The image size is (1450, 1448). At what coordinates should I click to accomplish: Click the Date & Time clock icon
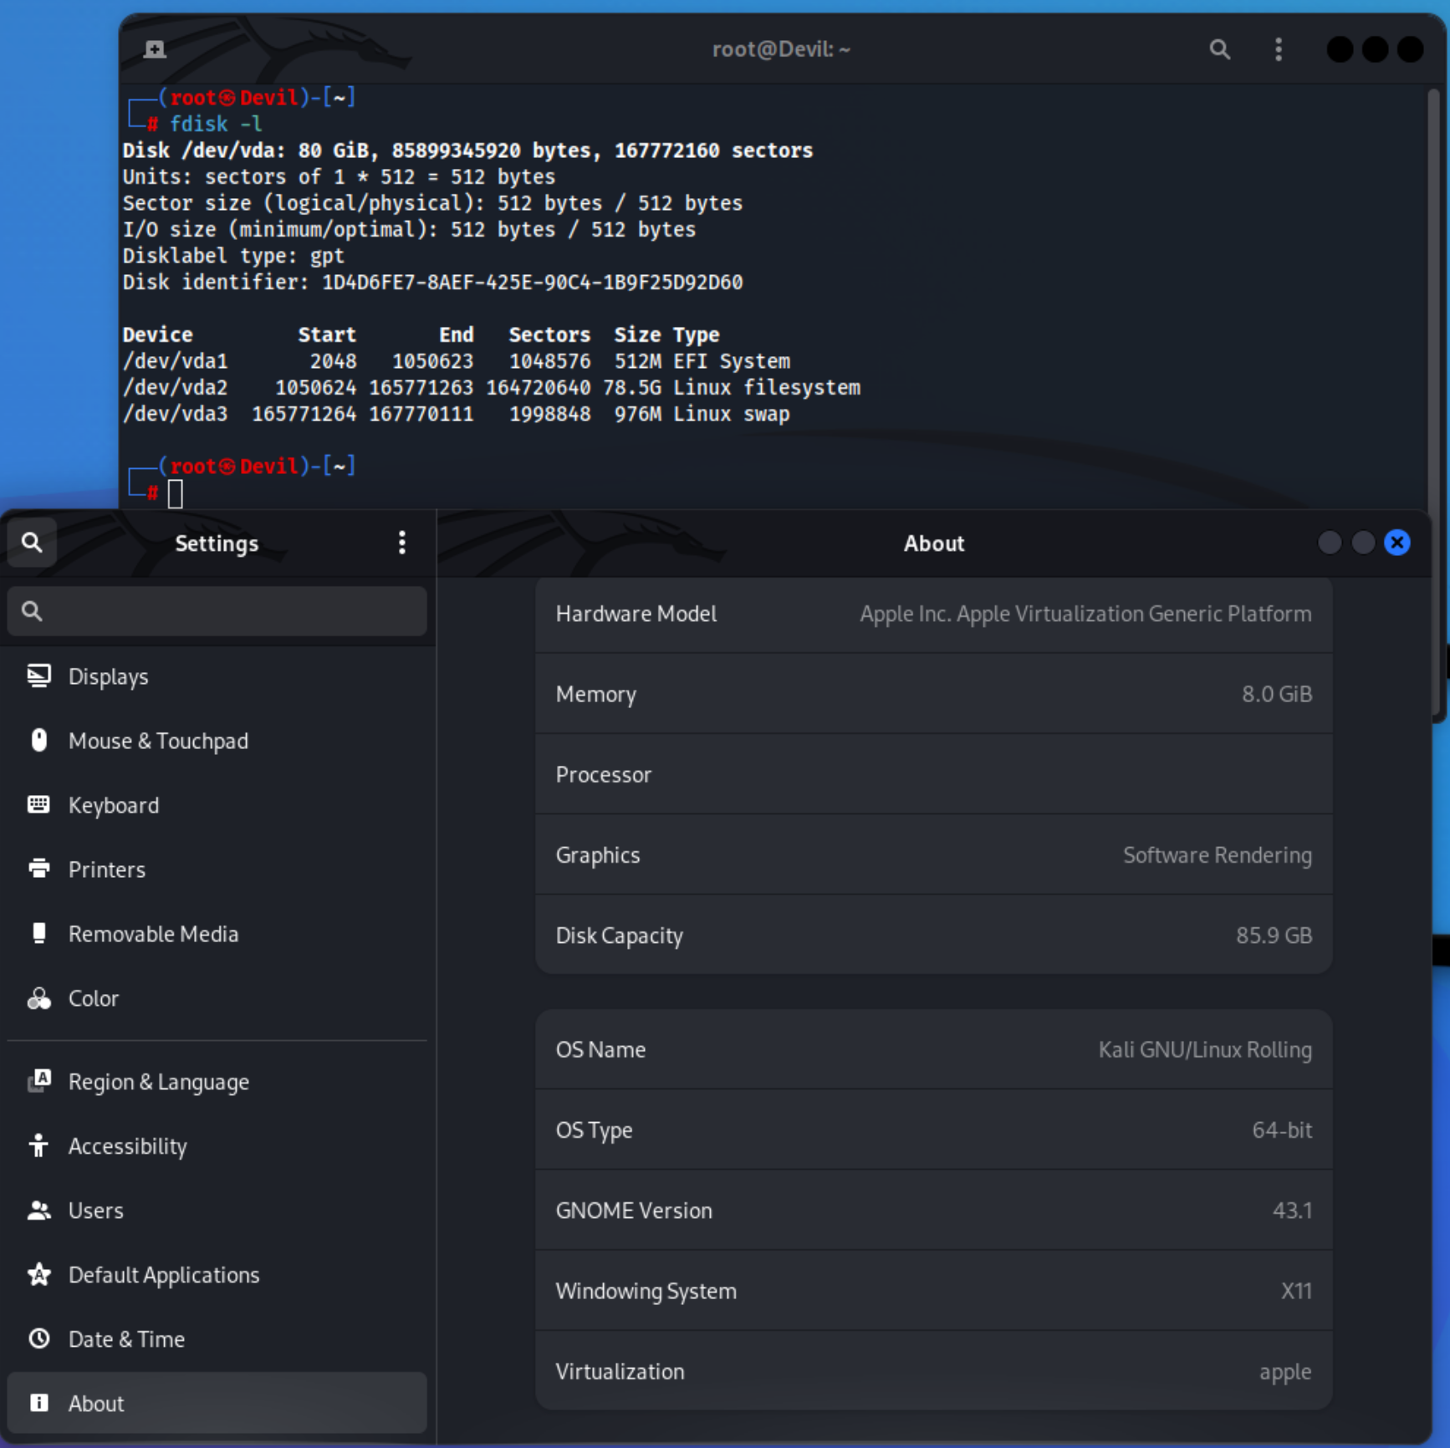point(38,1338)
